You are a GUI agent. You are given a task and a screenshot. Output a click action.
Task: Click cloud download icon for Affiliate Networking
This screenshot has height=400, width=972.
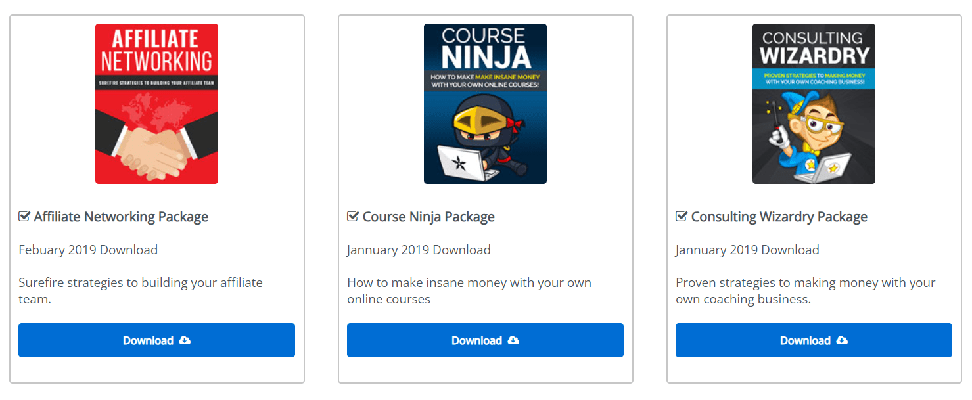coord(185,340)
